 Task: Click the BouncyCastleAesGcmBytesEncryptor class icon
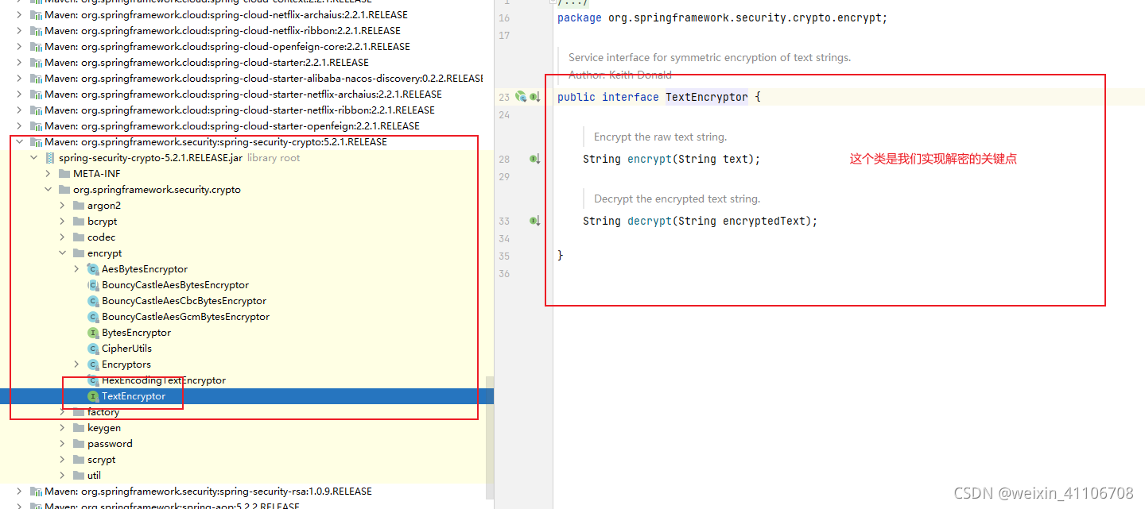93,317
